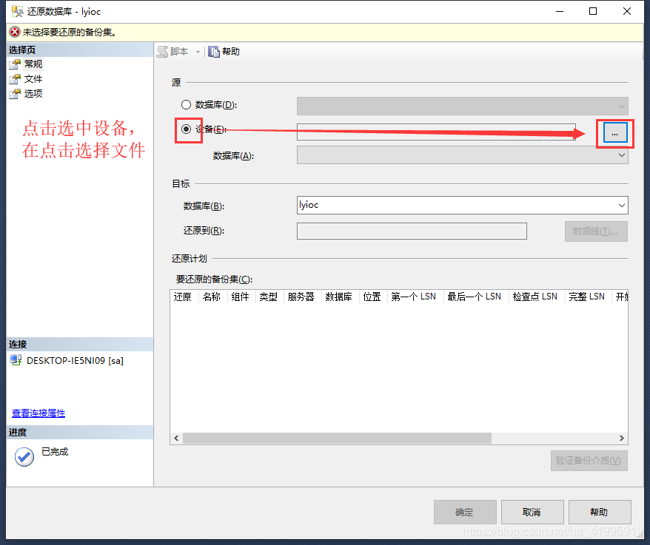Open the source 数据库(A) dropdown
The height and width of the screenshot is (545, 650).
[622, 154]
